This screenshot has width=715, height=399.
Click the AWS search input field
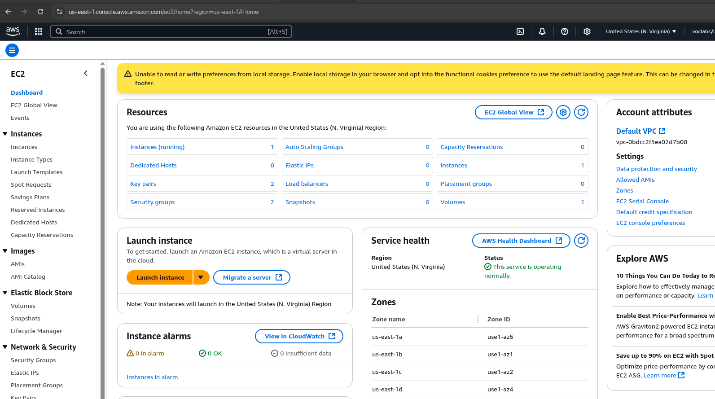(x=166, y=31)
